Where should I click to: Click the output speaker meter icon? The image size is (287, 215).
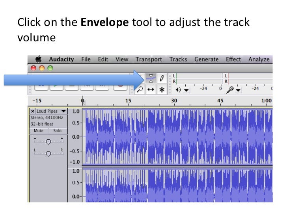(x=178, y=90)
